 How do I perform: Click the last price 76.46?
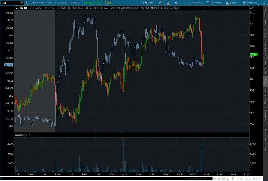click(x=88, y=3)
